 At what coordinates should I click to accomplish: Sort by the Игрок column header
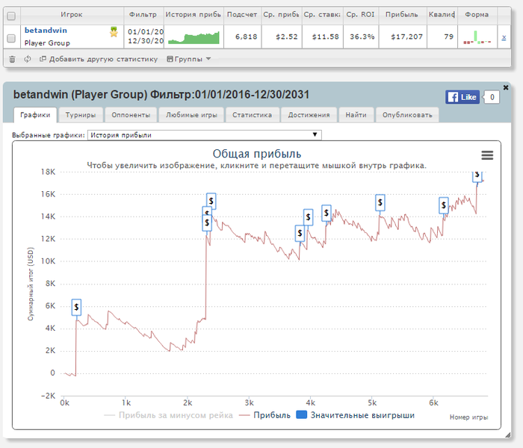(72, 15)
